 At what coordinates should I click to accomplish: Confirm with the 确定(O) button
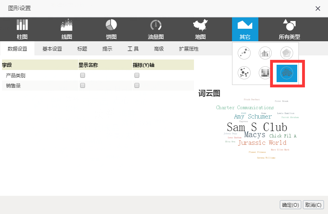(290, 205)
